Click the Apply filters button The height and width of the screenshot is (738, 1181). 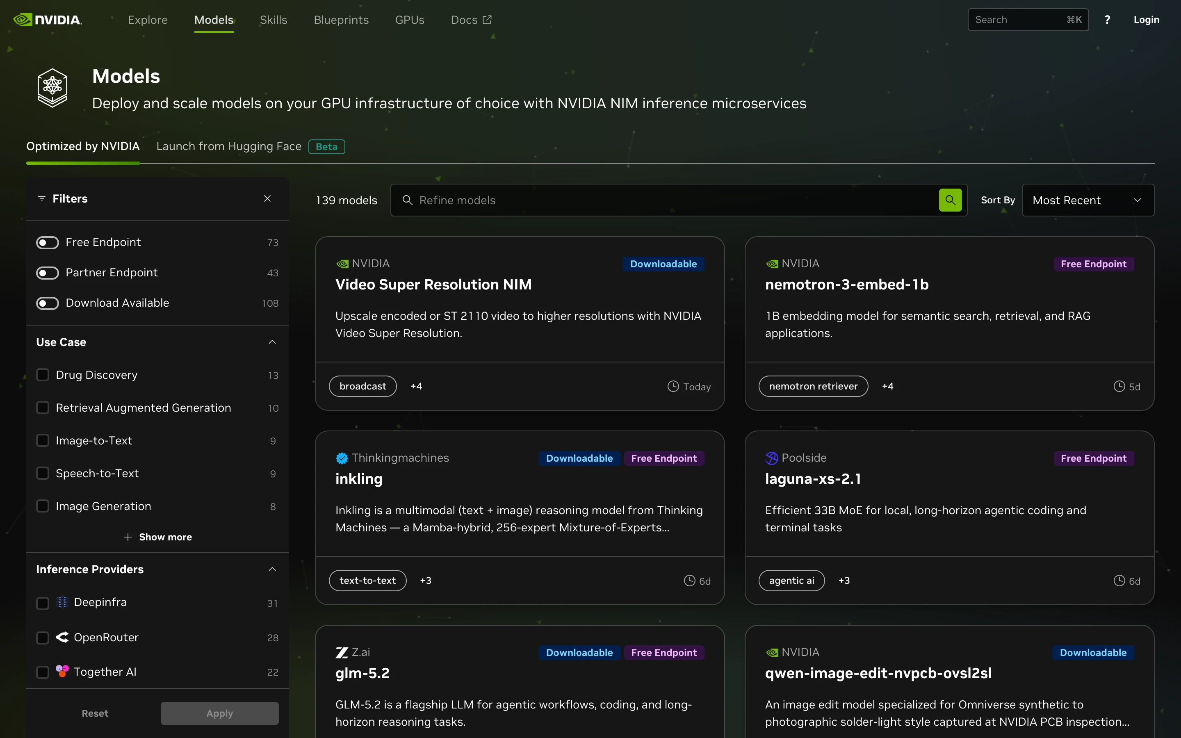pyautogui.click(x=220, y=713)
